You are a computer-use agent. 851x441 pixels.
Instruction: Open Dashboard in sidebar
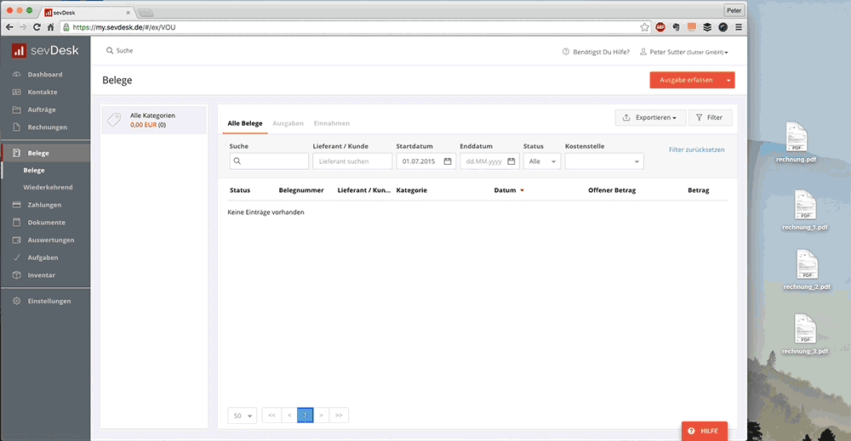coord(45,74)
